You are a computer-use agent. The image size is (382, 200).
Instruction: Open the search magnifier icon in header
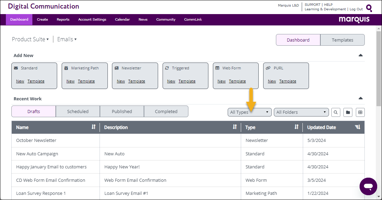[369, 8]
